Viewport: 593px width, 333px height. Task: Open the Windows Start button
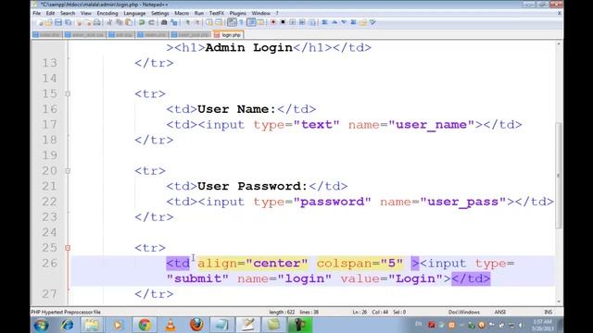click(x=41, y=325)
